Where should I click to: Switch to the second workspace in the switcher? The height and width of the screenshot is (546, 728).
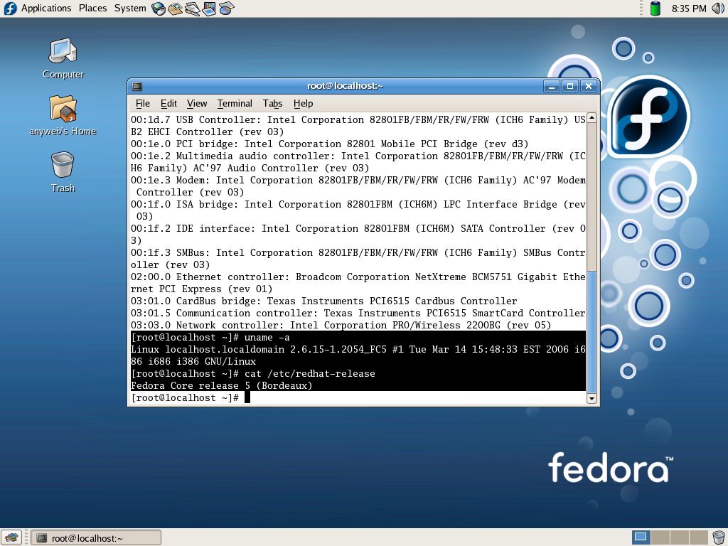coord(660,537)
